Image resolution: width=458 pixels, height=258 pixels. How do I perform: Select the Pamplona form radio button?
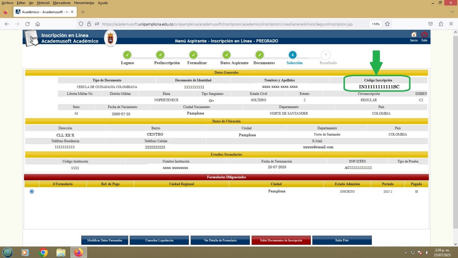click(32, 191)
